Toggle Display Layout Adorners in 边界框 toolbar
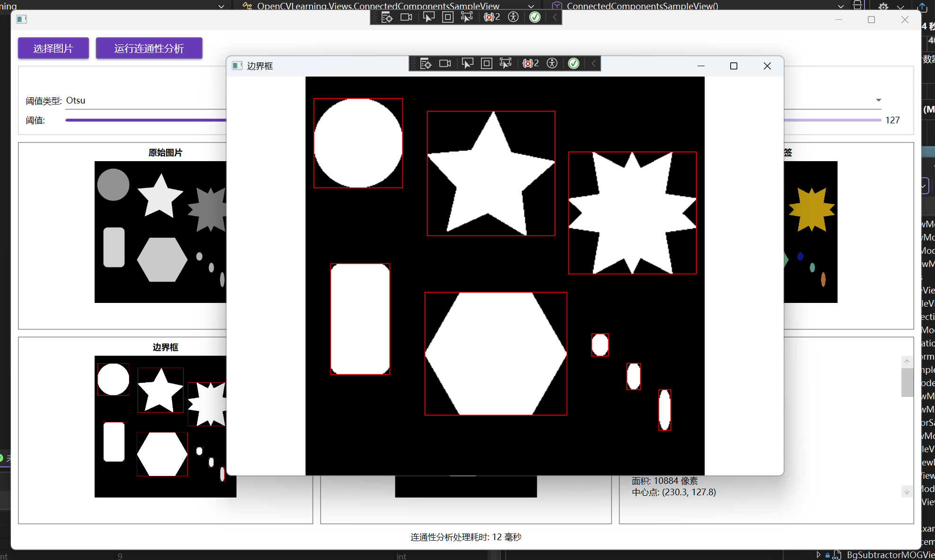 point(486,63)
